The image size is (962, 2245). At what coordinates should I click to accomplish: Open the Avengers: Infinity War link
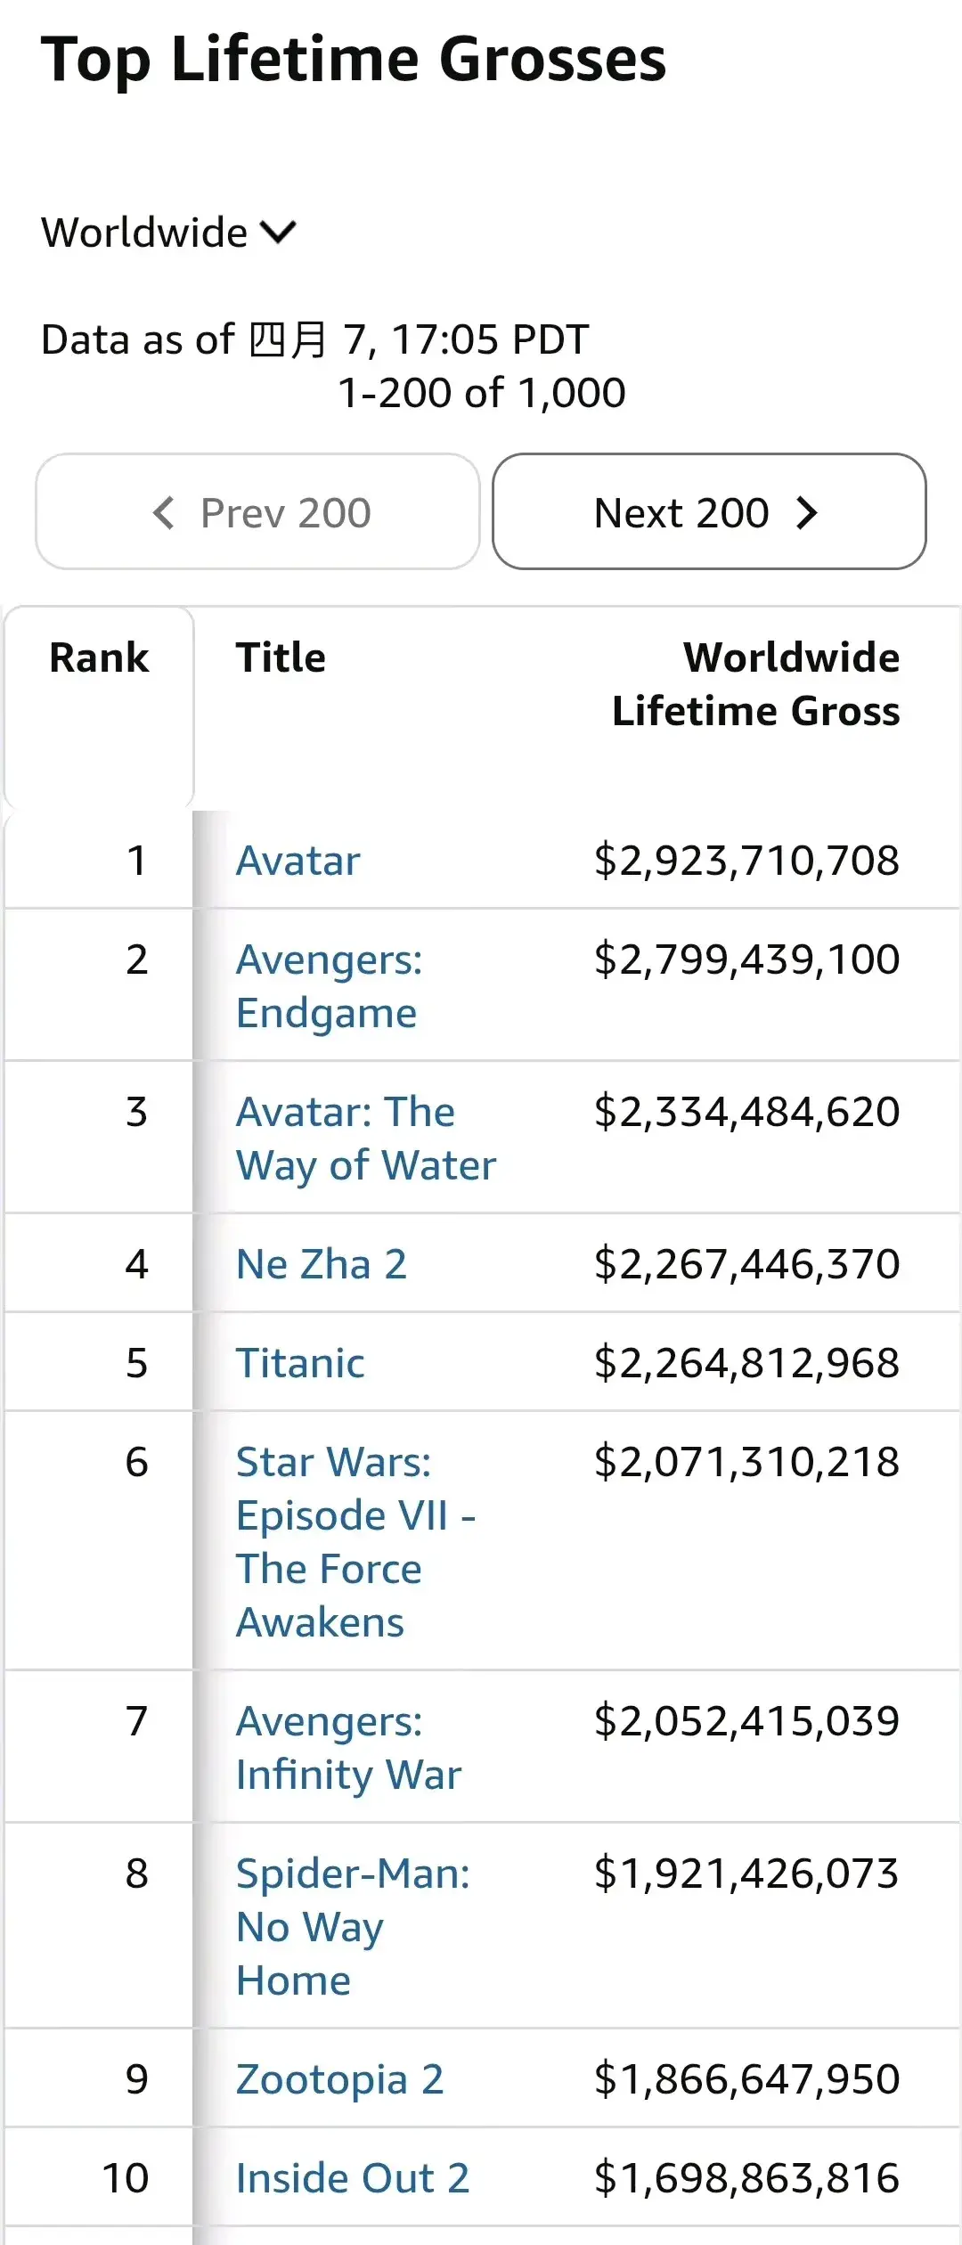click(x=348, y=1748)
